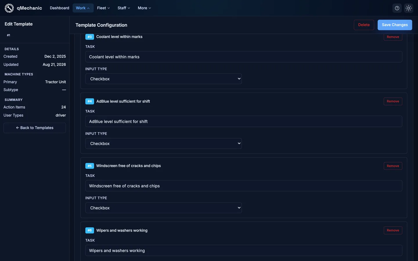Click the Updated date Aug 21, 2026

point(54,65)
